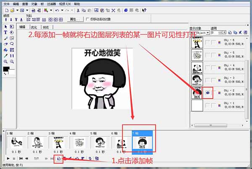Select the Paint brush tool
Screen dimensions: 252x169
coord(5,38)
